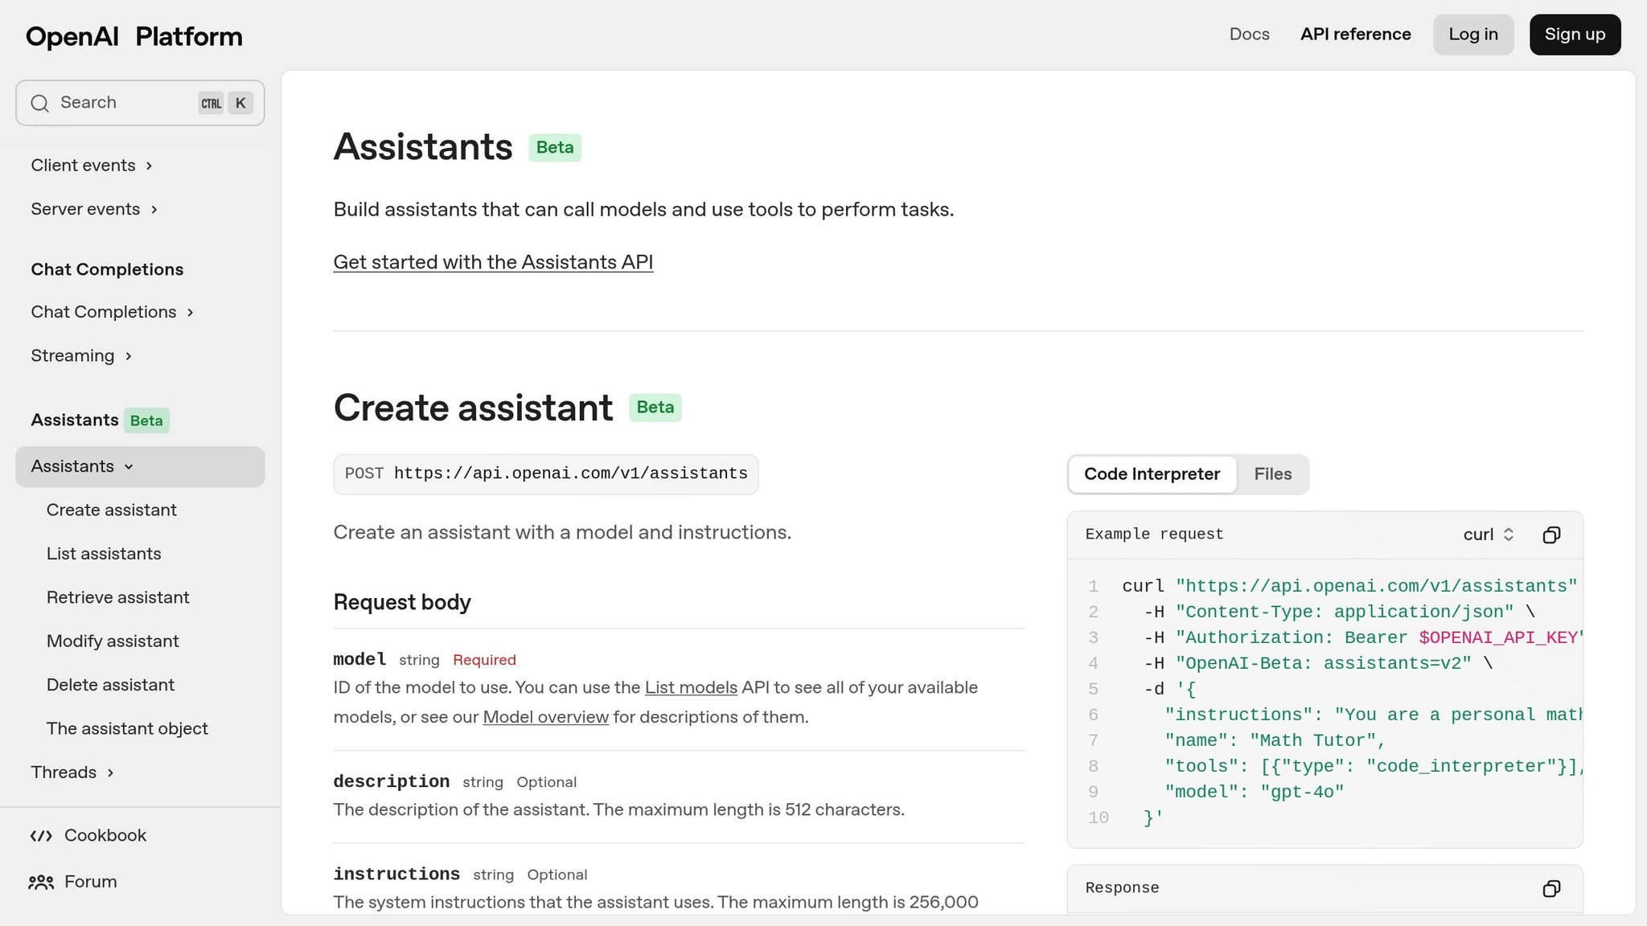Viewport: 1647px width, 926px height.
Task: Open the curl language dropdown
Action: 1489,535
